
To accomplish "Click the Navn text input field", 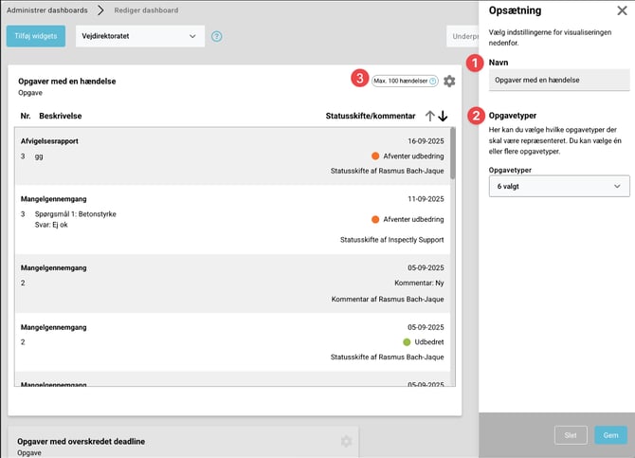I will [558, 82].
